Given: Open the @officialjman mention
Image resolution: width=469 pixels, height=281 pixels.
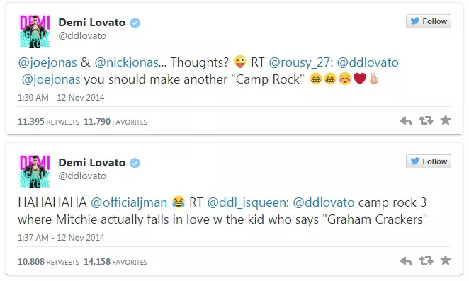Looking at the screenshot, I should 129,202.
